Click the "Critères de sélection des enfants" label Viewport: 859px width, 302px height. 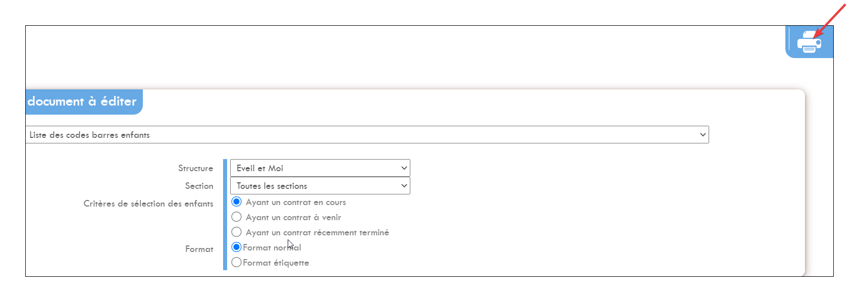[148, 204]
